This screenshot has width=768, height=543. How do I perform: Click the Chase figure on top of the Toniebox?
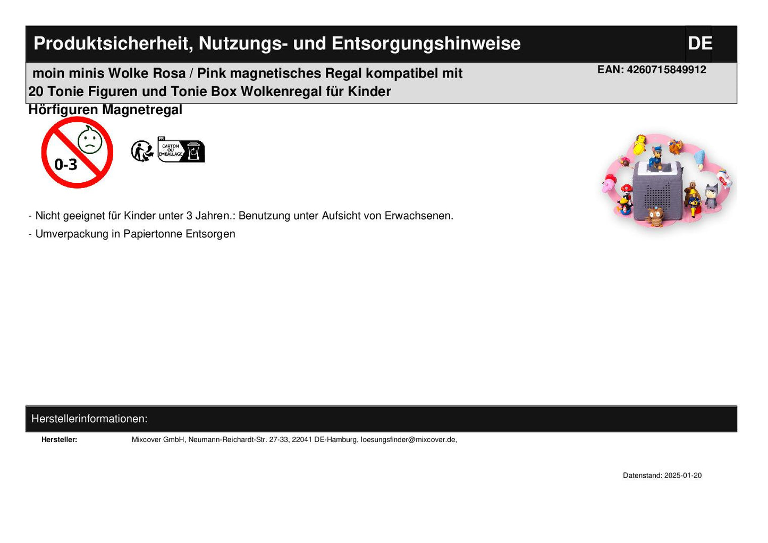(656, 155)
